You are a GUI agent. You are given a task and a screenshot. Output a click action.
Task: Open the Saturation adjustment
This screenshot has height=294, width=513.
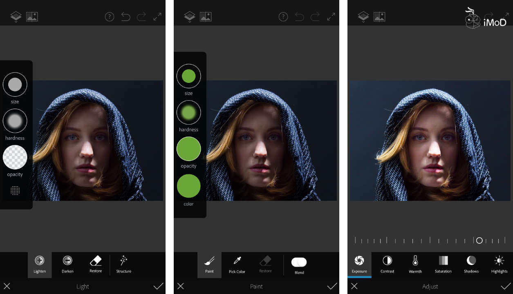pyautogui.click(x=443, y=264)
